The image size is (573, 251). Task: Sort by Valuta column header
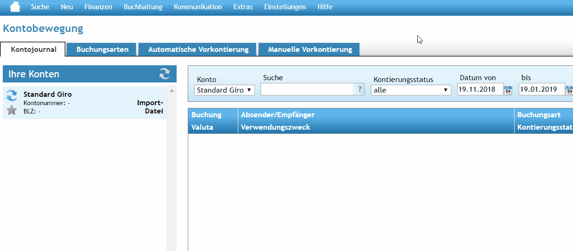pos(202,127)
